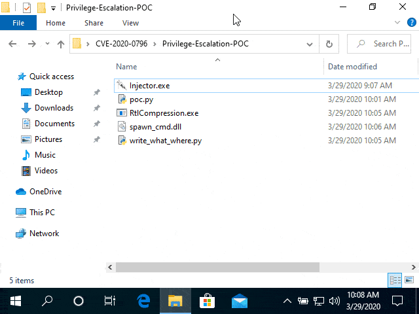Select the Injector.exe file icon
The width and height of the screenshot is (419, 314).
(122, 86)
